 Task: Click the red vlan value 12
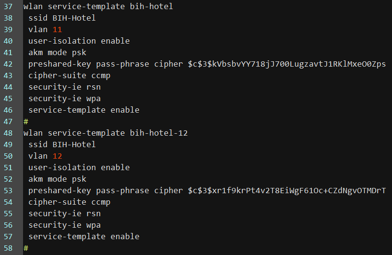pyautogui.click(x=57, y=156)
